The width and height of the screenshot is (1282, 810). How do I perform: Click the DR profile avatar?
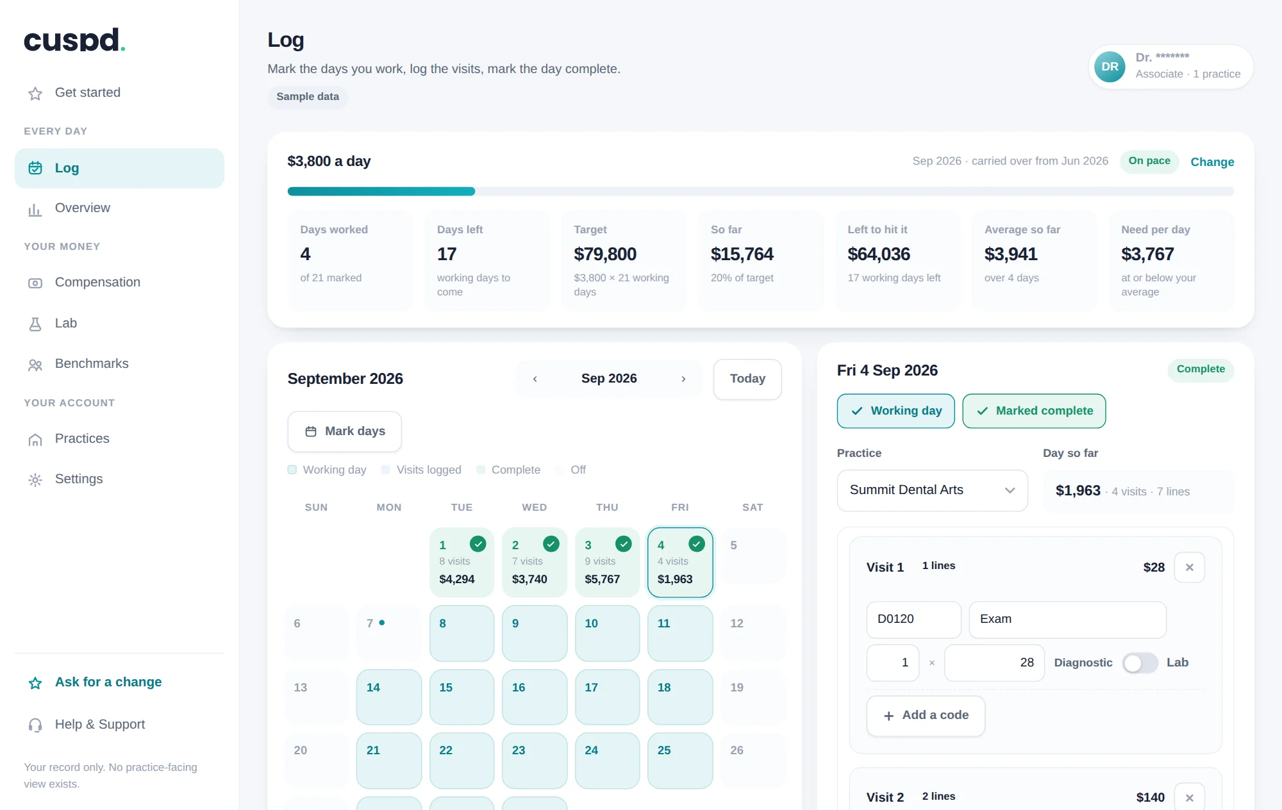point(1110,67)
